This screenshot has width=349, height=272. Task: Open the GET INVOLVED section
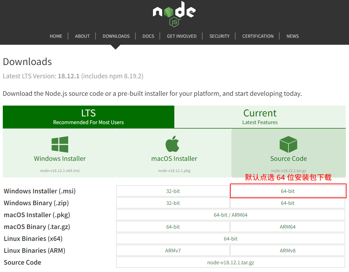[182, 36]
